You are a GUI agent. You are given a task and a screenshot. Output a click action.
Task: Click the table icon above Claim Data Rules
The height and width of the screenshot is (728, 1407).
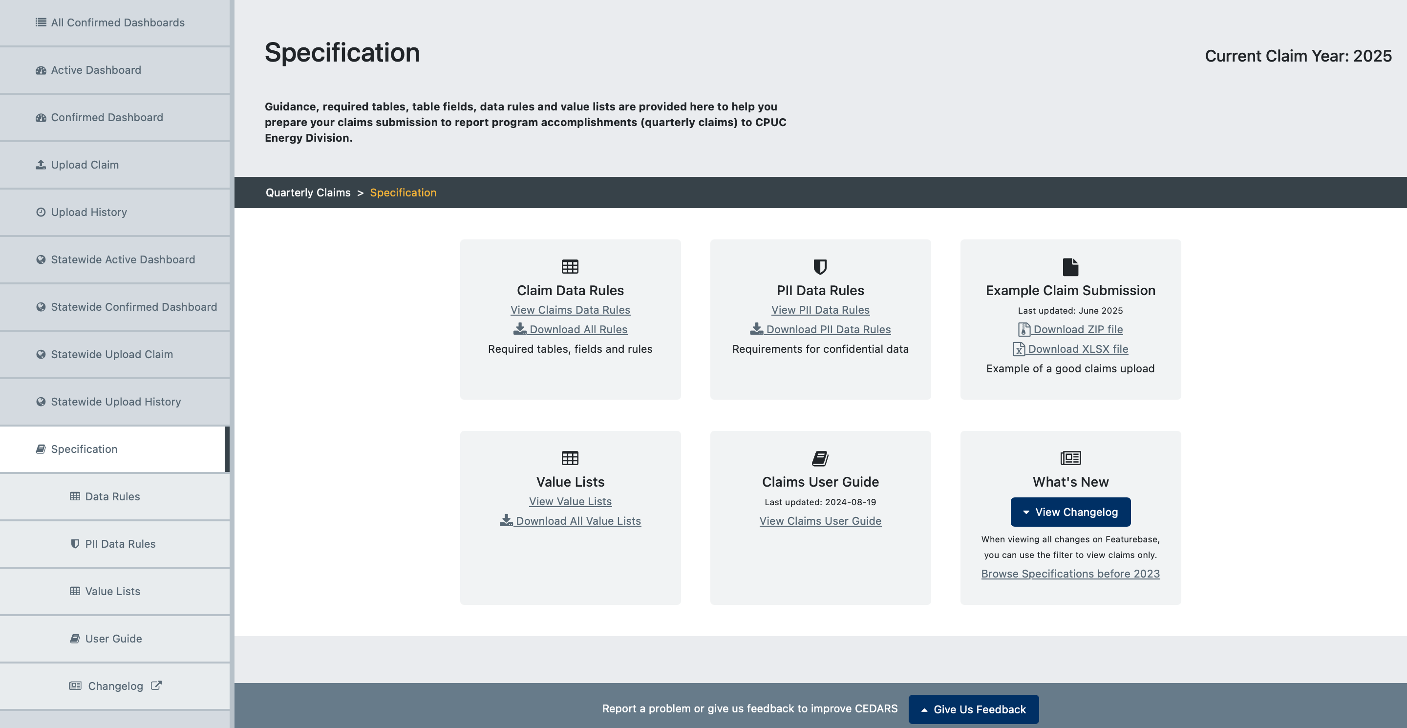click(570, 266)
